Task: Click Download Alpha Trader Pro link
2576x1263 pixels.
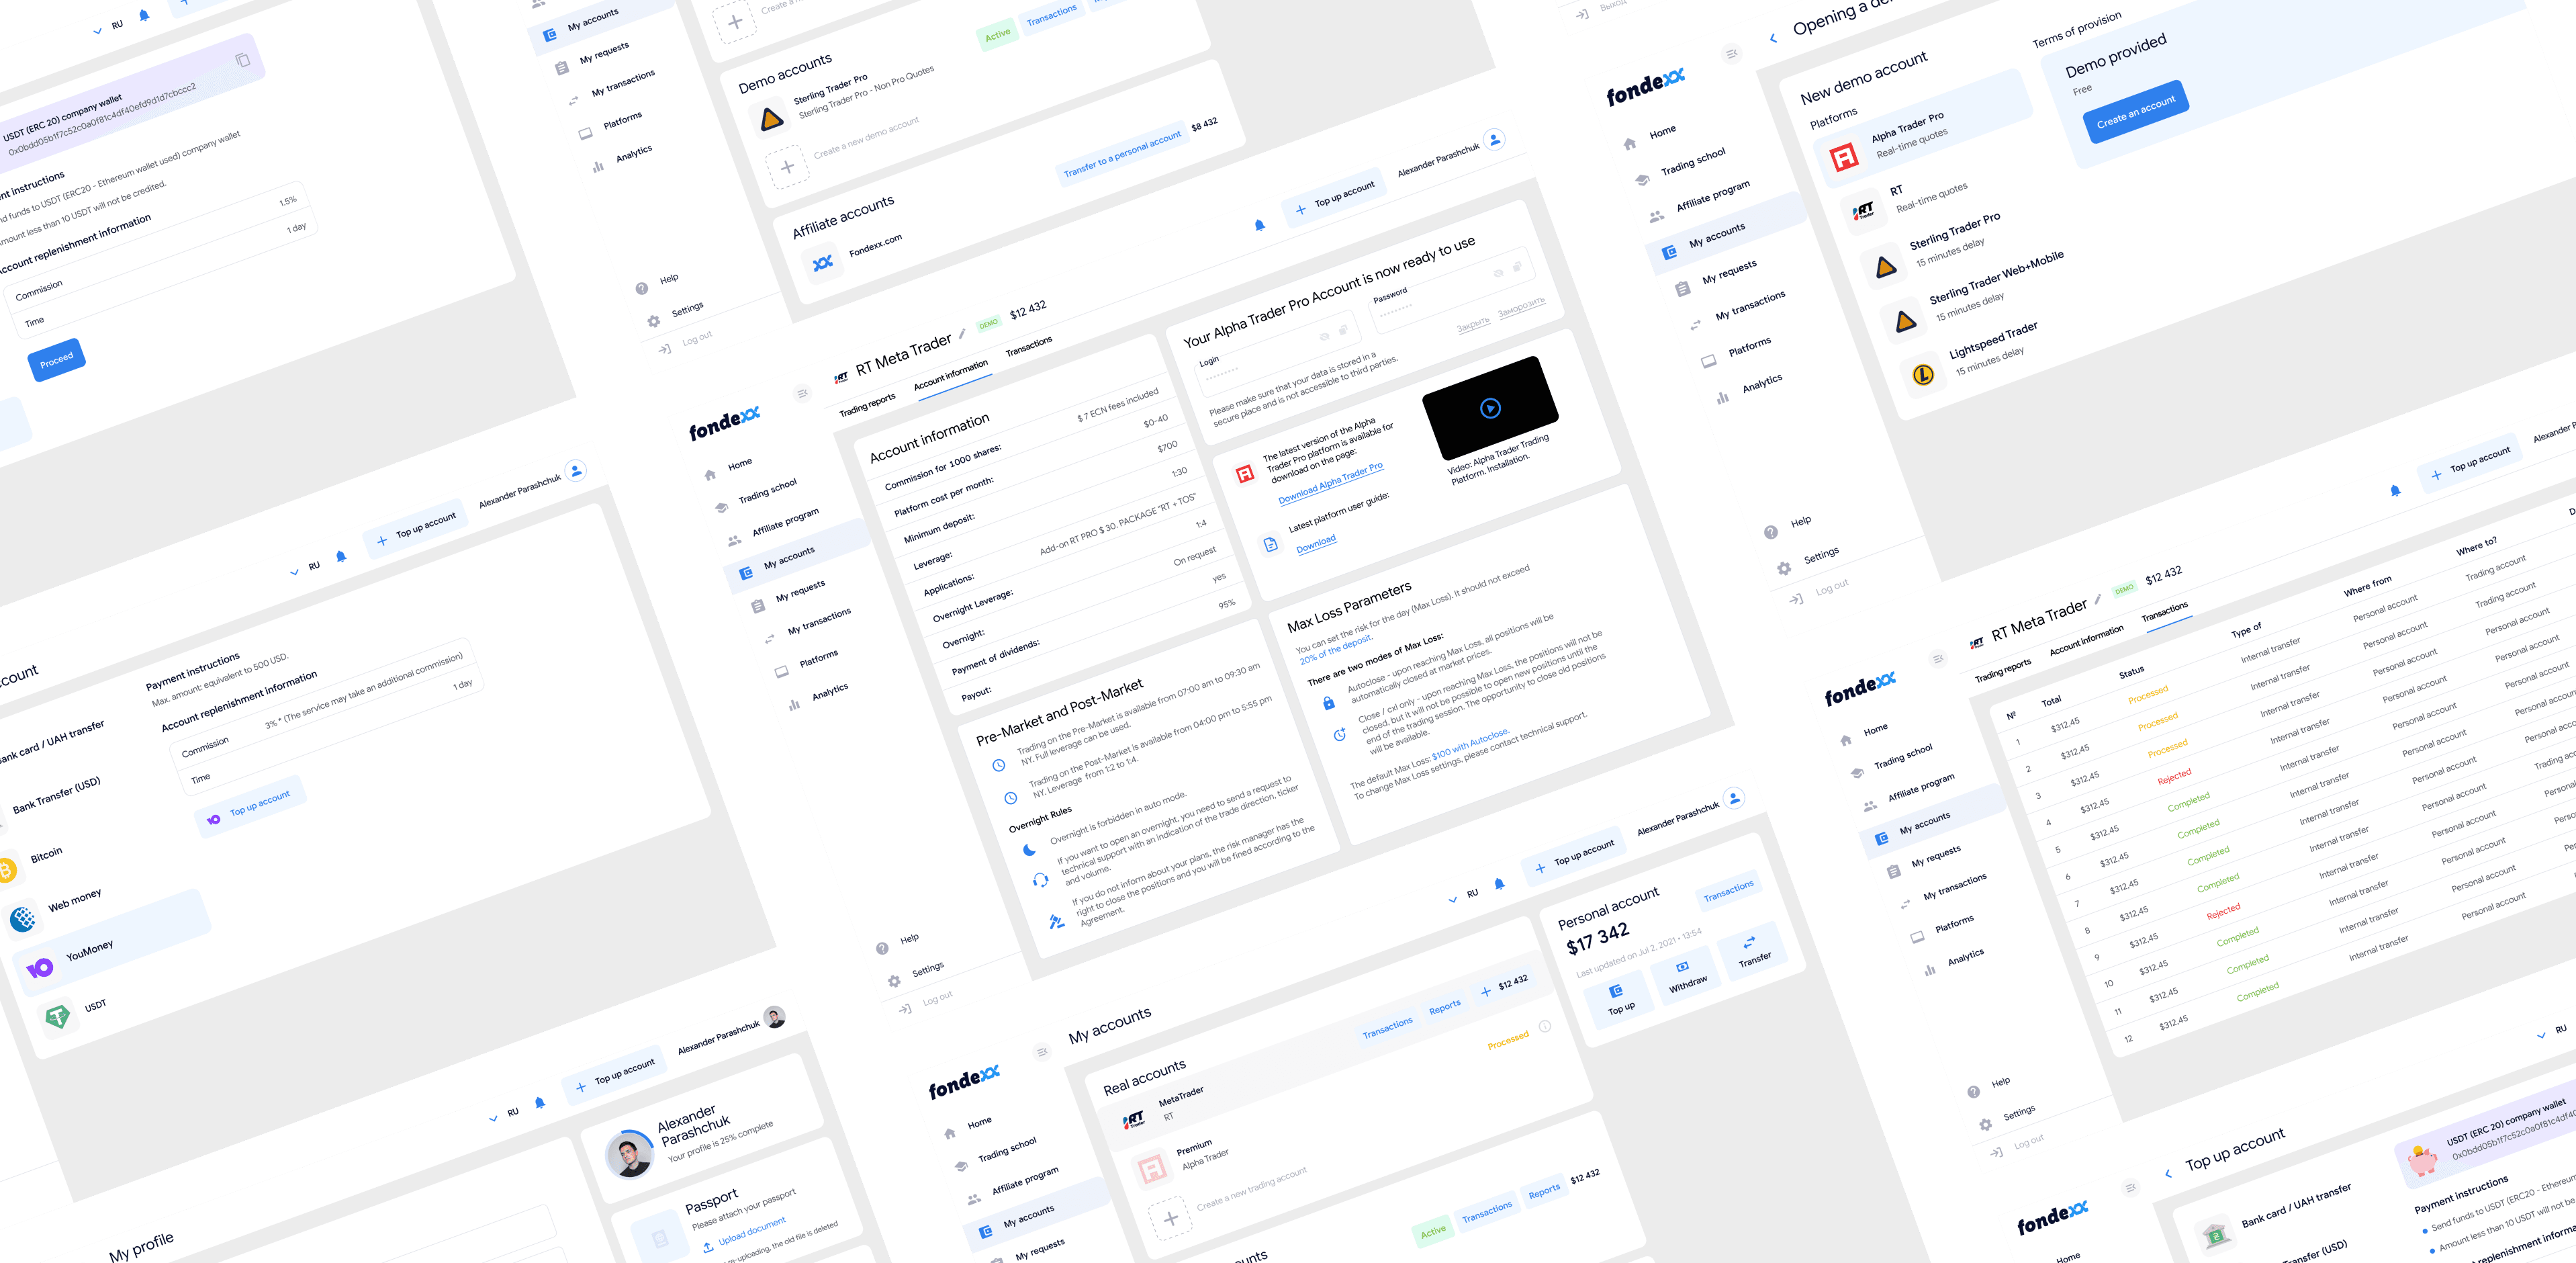Action: coord(1330,484)
